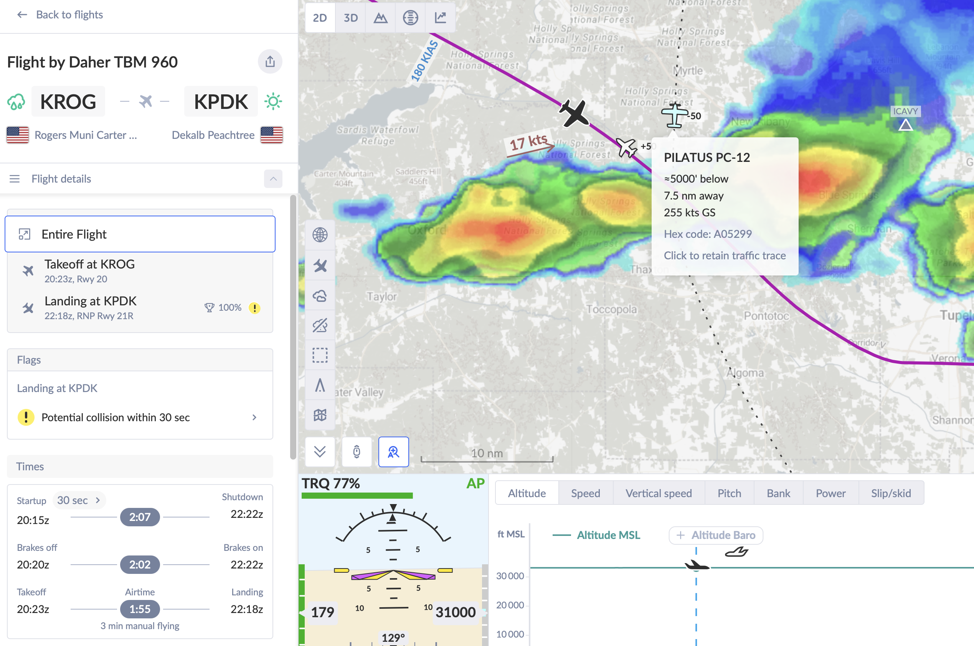Toggle the Altitude MSL legend series
Image resolution: width=974 pixels, height=646 pixels.
[x=596, y=535]
